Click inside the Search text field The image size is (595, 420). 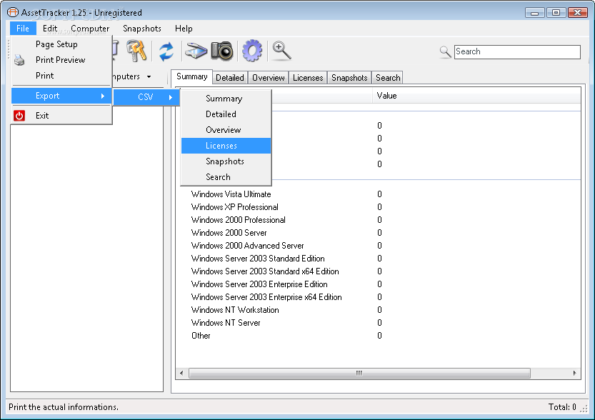click(x=517, y=52)
